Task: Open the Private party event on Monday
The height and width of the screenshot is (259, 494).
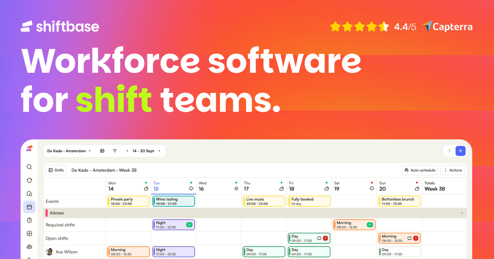Action: click(128, 201)
